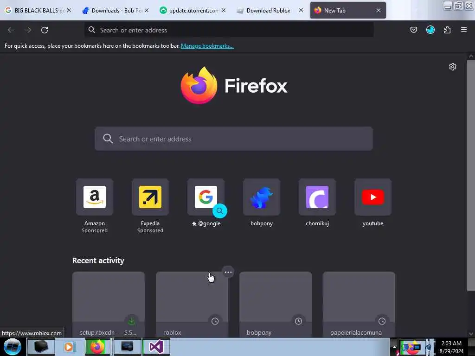Open new tab personalize gear icon
The image size is (475, 356).
tap(453, 67)
